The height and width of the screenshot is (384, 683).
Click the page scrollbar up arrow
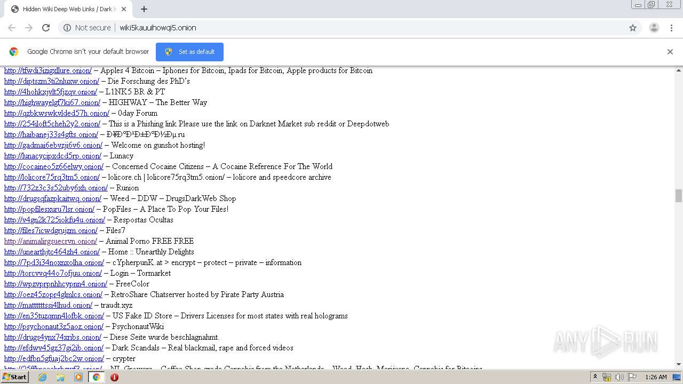[679, 70]
